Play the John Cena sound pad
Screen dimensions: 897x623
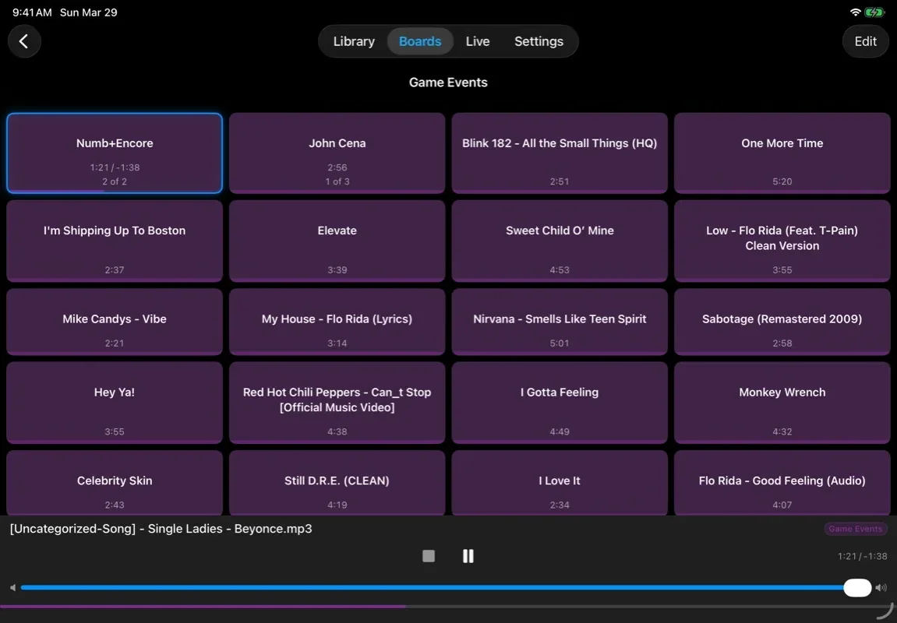tap(337, 153)
